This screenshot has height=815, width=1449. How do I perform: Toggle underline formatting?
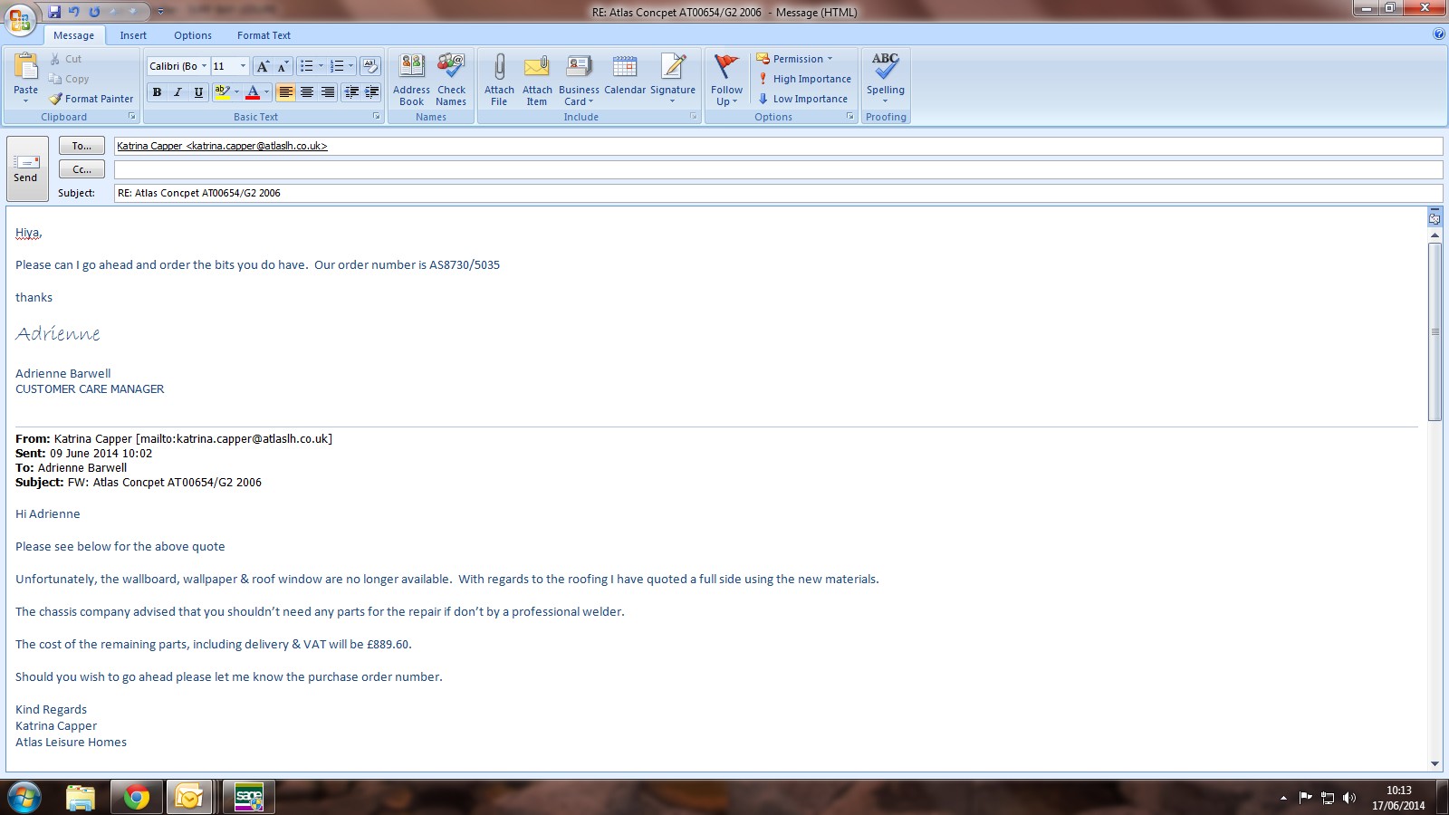(x=198, y=92)
